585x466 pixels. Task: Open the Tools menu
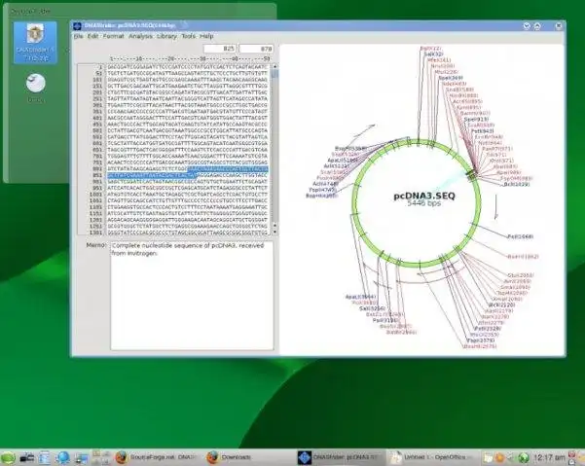pos(189,36)
